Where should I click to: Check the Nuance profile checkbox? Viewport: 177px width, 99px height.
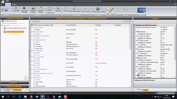point(34,44)
